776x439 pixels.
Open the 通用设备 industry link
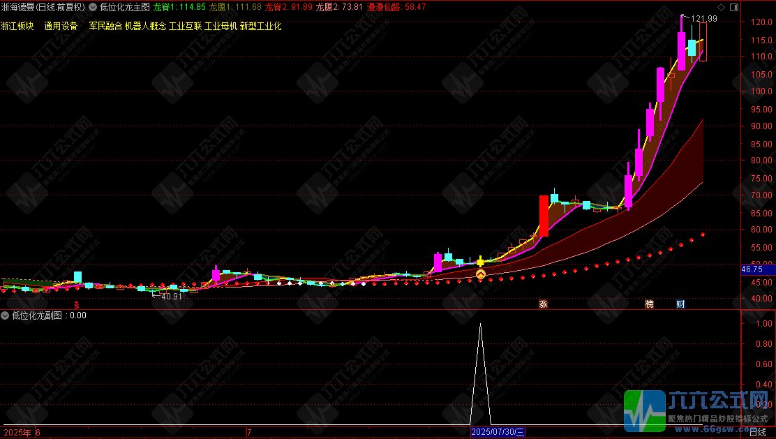(61, 26)
